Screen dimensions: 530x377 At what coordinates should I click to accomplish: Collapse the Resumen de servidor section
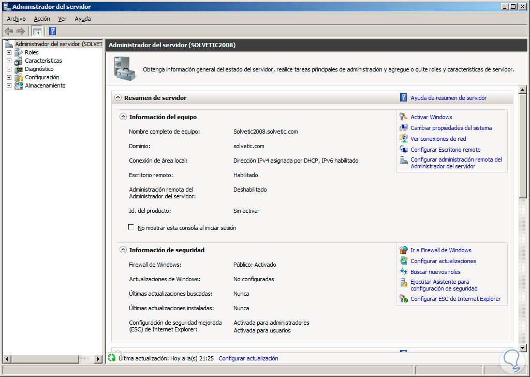(x=117, y=98)
